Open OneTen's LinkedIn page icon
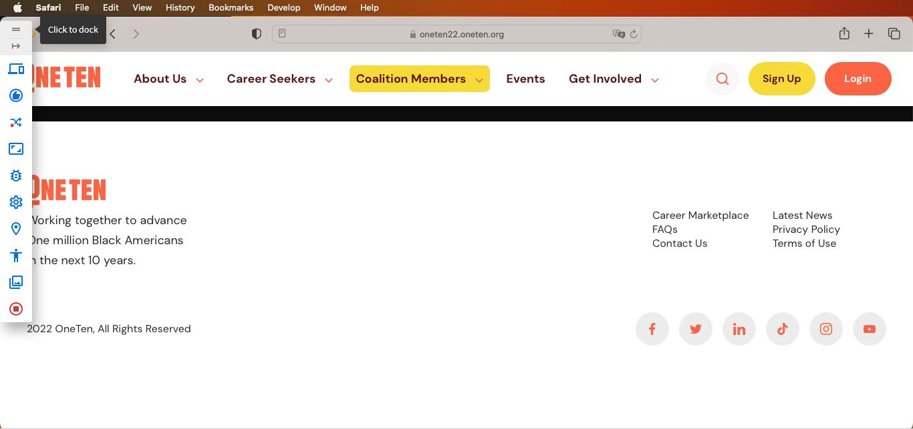913x429 pixels. tap(739, 329)
